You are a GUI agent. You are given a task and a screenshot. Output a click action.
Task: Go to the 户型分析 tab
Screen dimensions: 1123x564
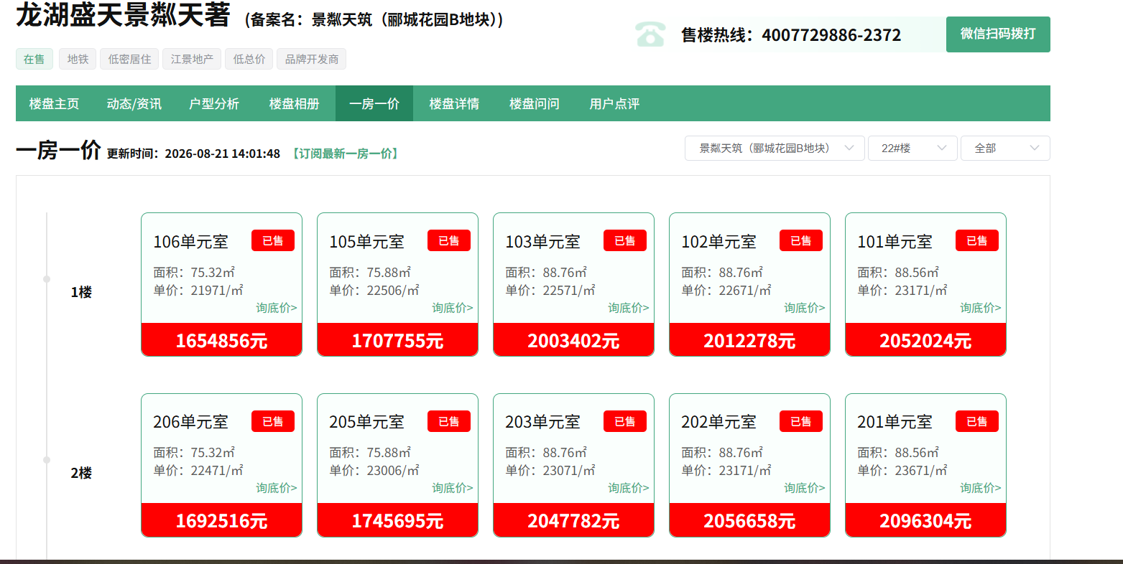click(x=214, y=104)
